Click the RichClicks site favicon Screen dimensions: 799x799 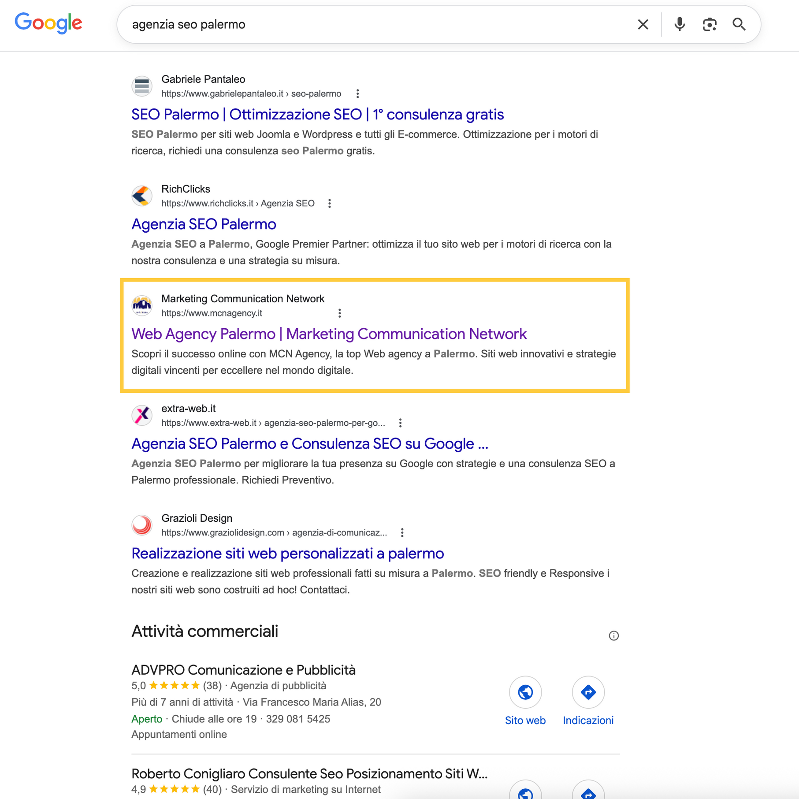click(141, 196)
